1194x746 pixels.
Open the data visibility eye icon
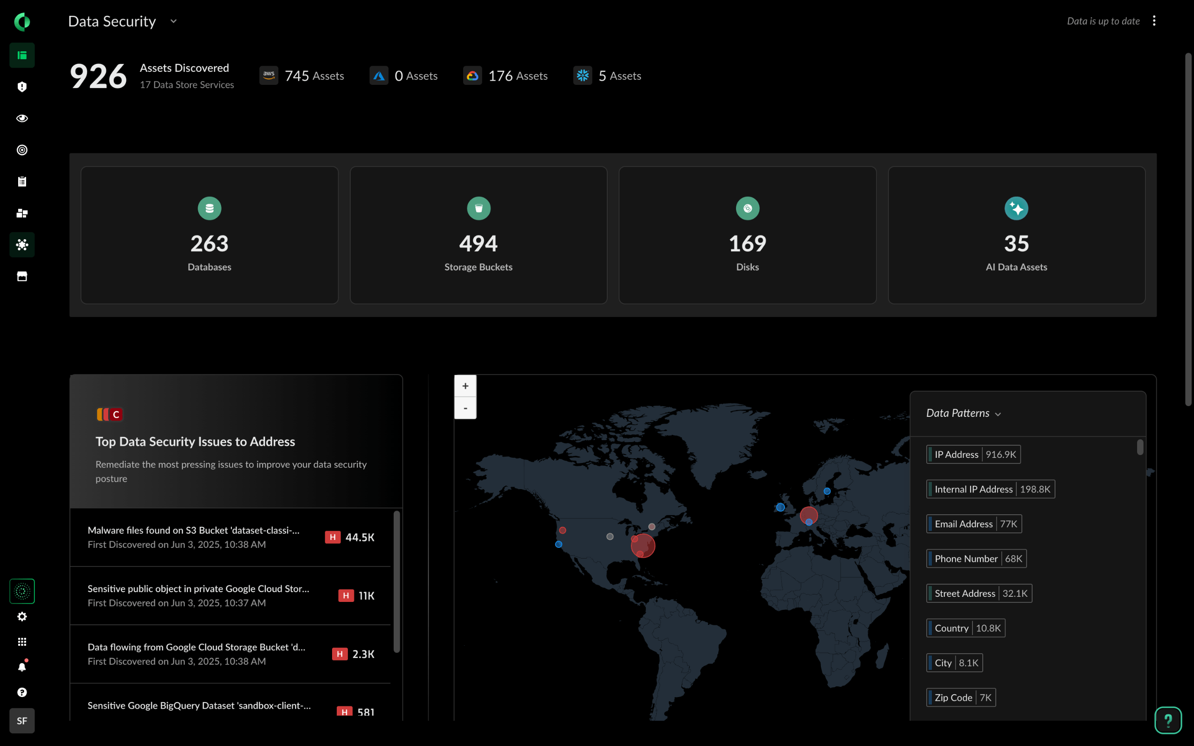[x=22, y=118]
